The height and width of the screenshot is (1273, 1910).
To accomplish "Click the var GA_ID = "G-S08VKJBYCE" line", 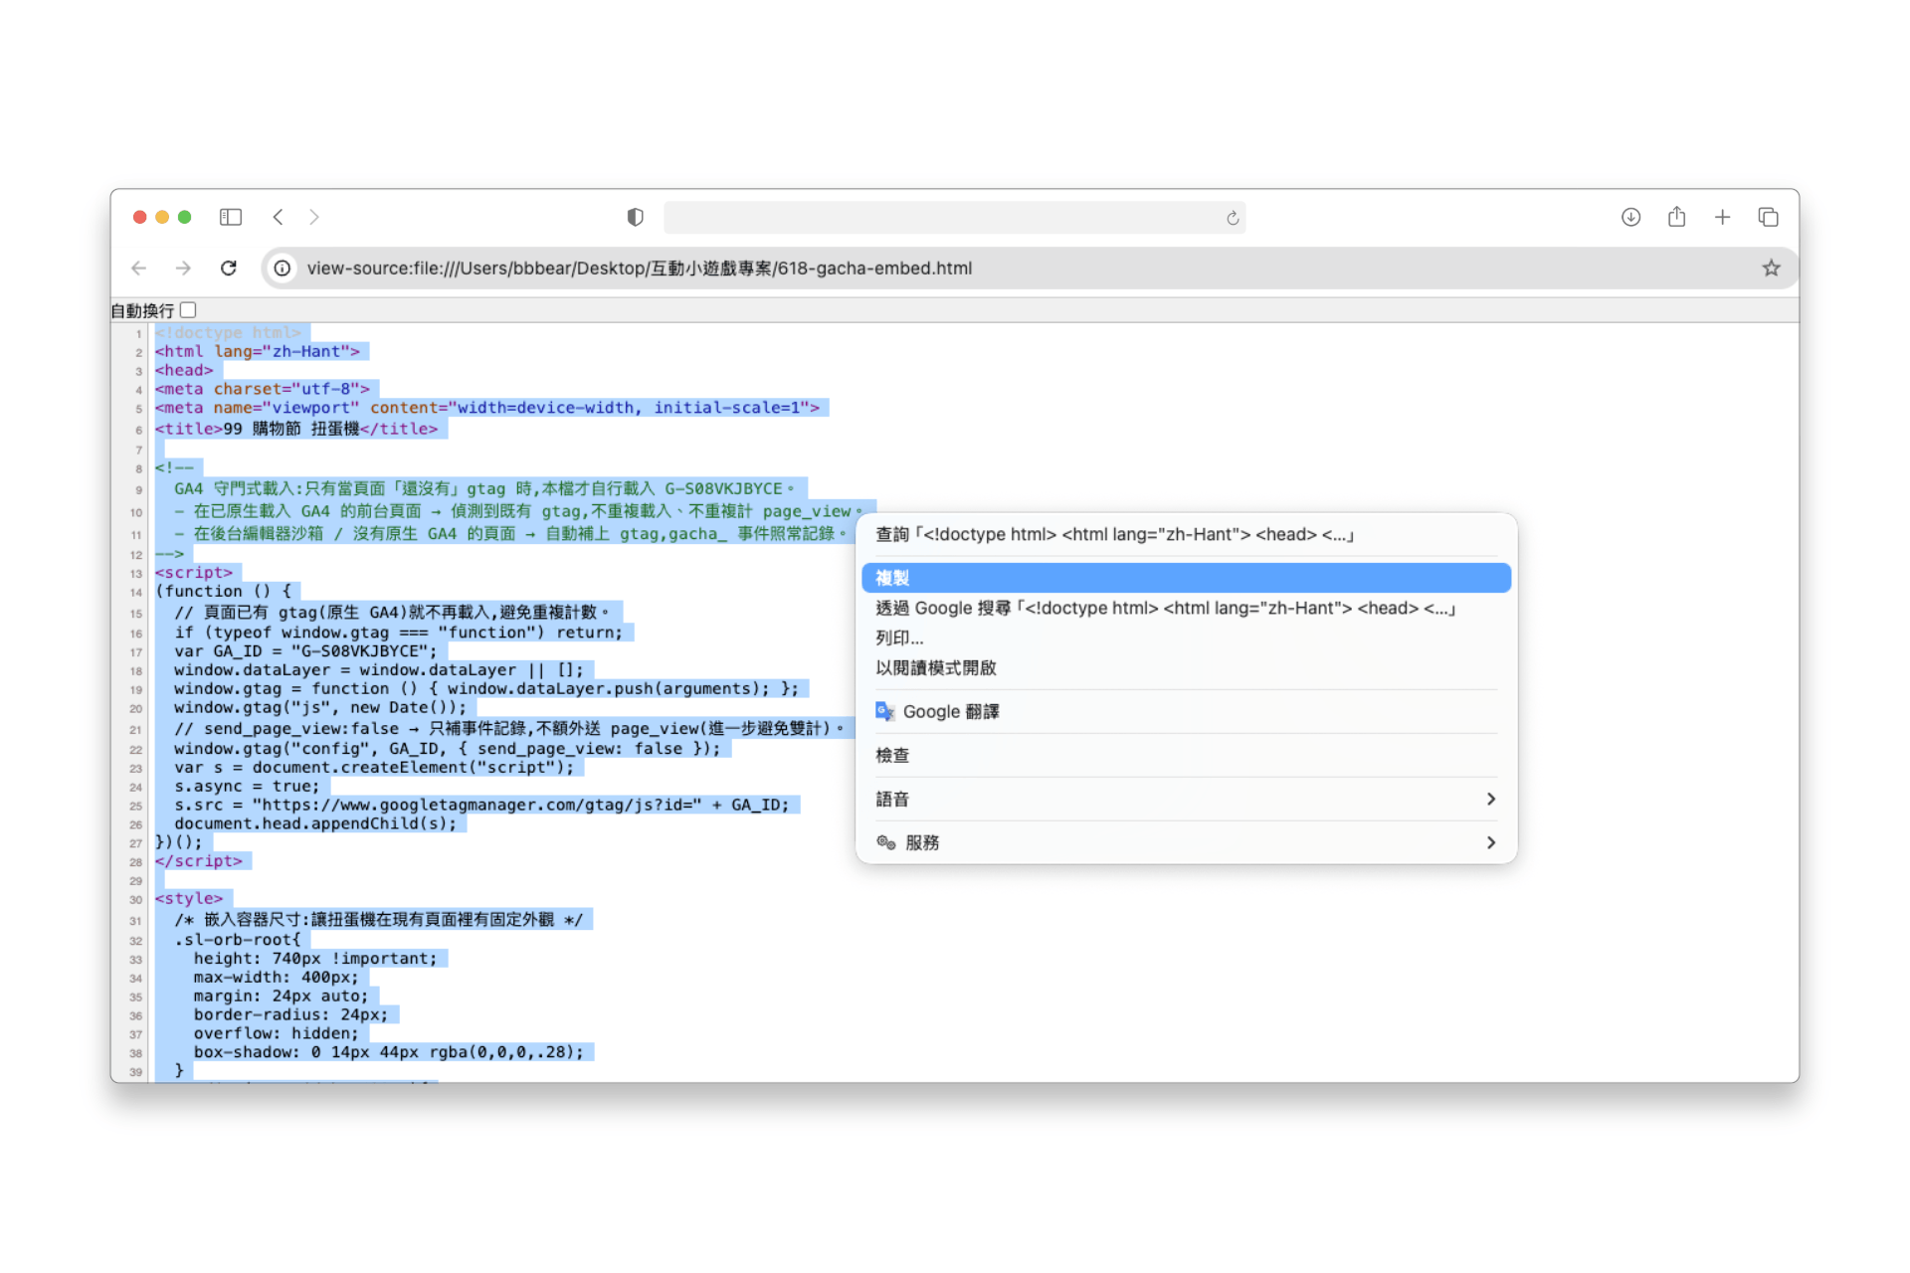I will pyautogui.click(x=305, y=650).
